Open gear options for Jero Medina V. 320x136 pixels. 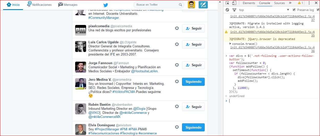[x=177, y=81]
